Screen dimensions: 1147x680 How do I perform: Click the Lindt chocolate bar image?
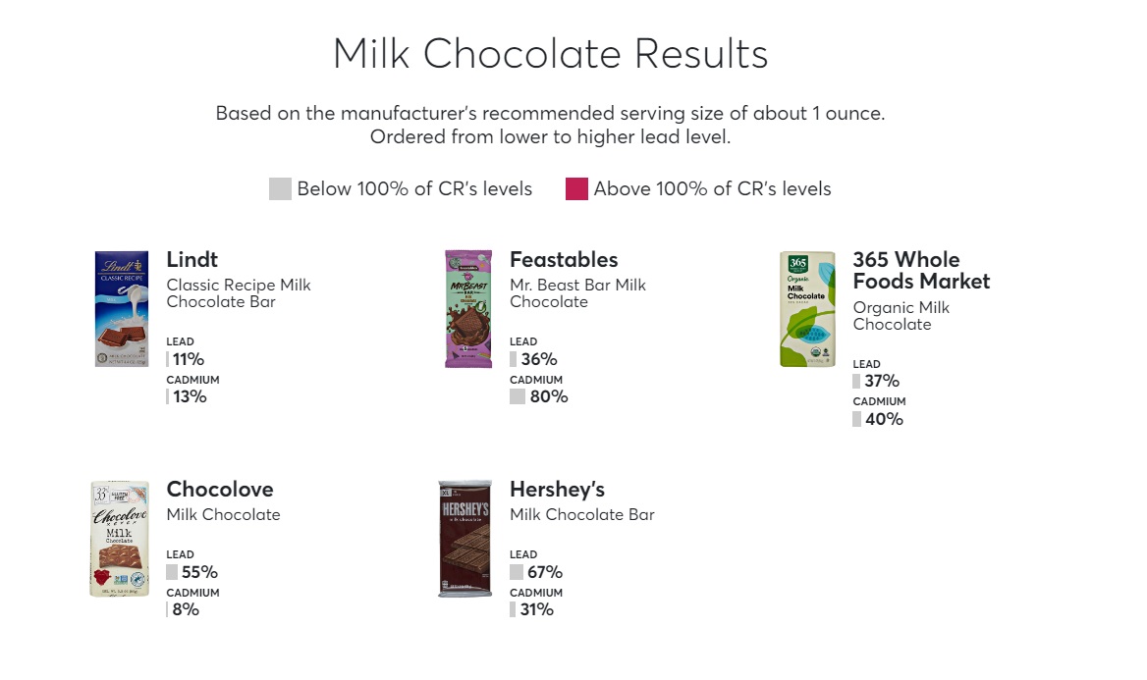[x=122, y=309]
